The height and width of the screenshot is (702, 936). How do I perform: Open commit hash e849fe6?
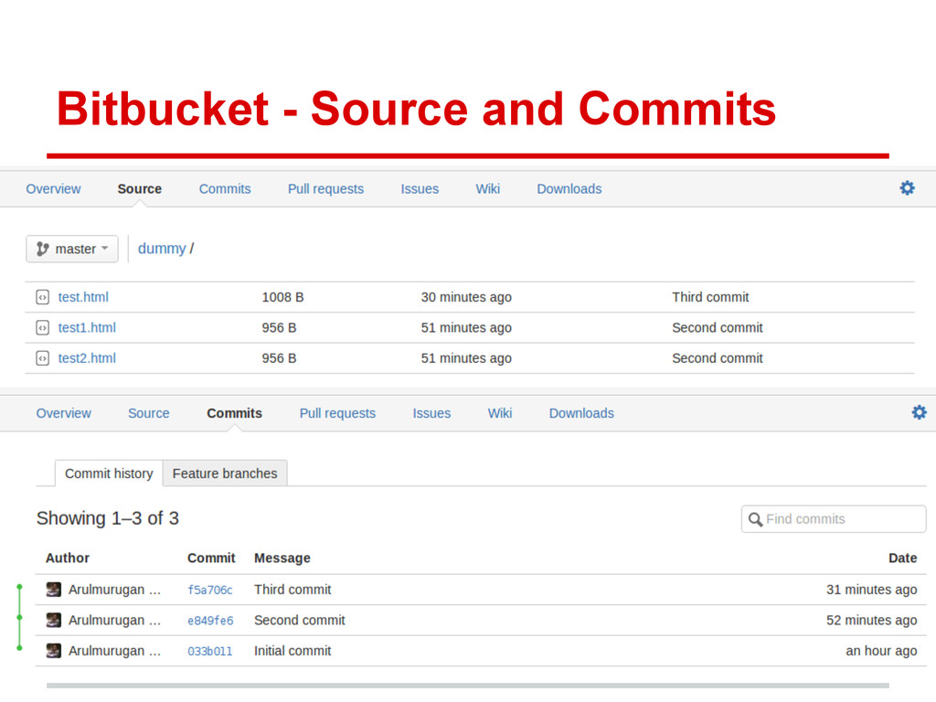pyautogui.click(x=210, y=621)
